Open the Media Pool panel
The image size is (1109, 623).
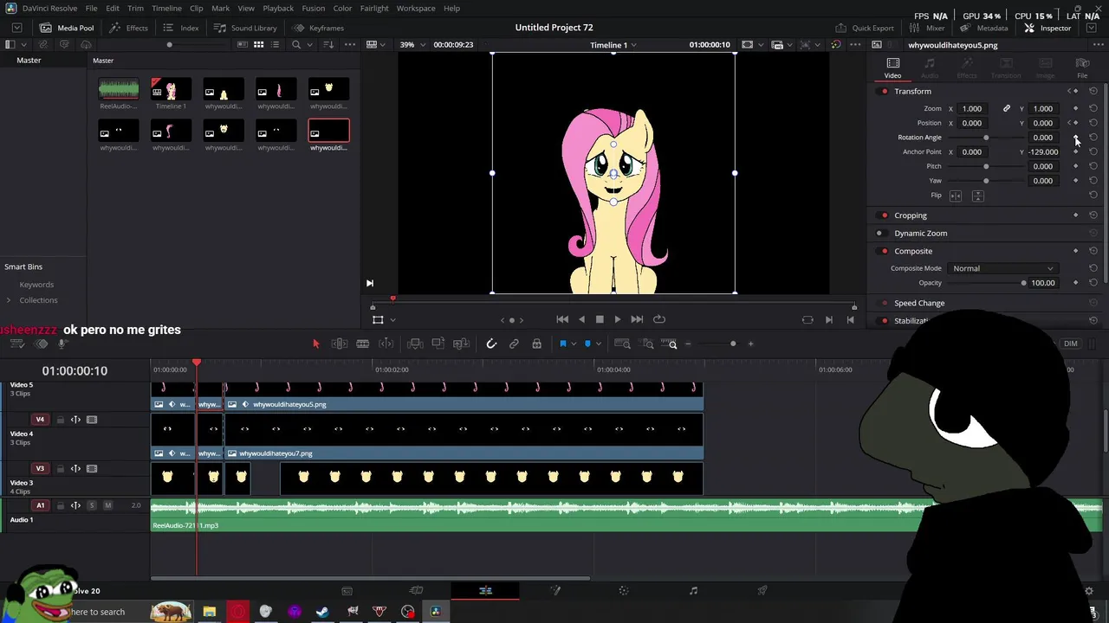(x=67, y=28)
